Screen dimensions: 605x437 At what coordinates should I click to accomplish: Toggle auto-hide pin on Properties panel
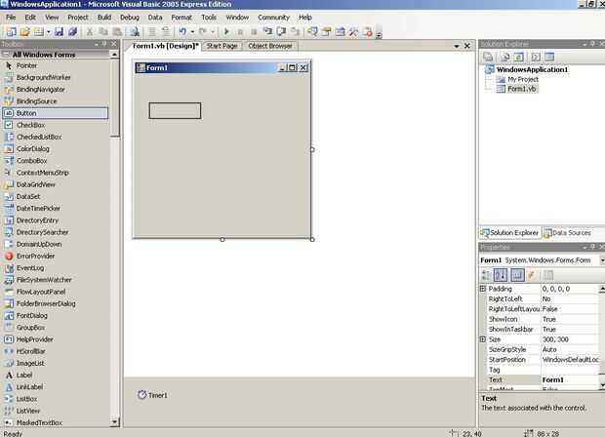coord(592,247)
